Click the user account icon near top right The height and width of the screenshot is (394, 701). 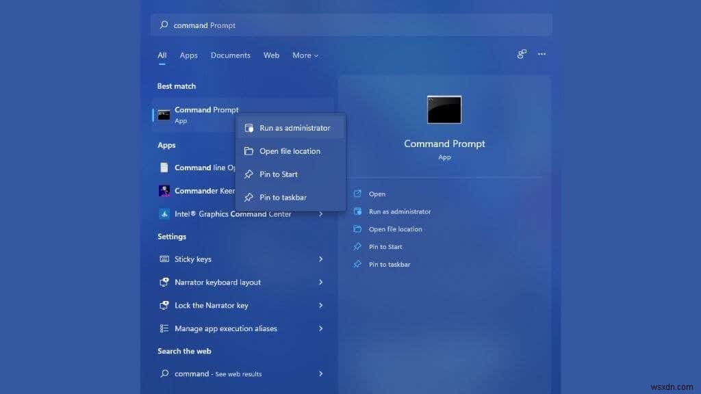(522, 54)
